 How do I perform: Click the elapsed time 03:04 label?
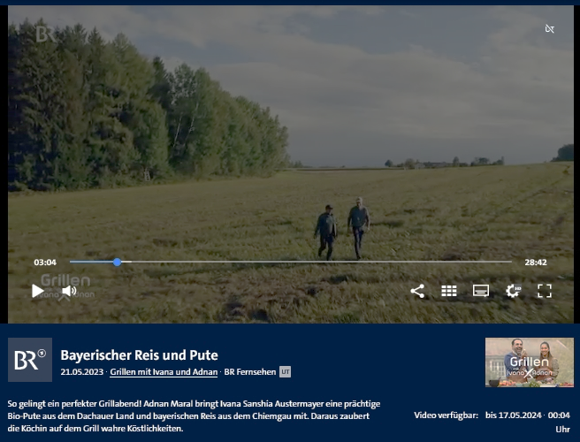tap(45, 263)
